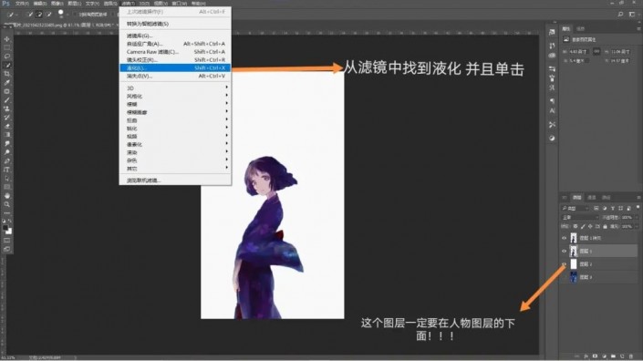Image resolution: width=643 pixels, height=361 pixels.
Task: Choose 转换为智能滤镜 menu entry
Action: [175, 24]
